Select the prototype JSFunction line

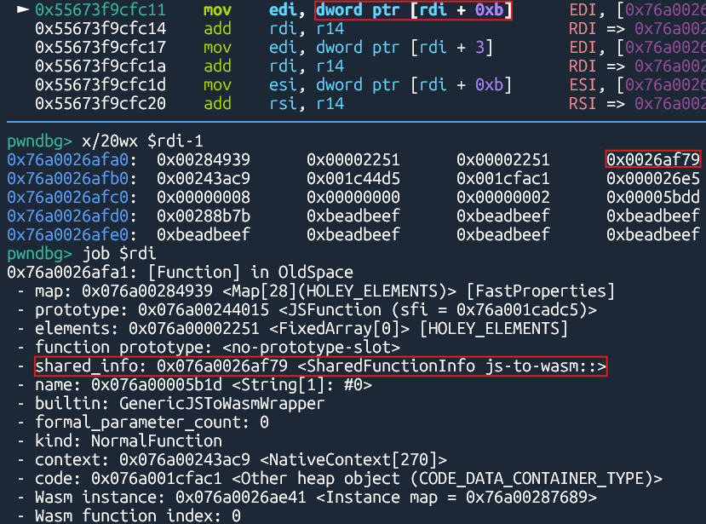pos(315,310)
